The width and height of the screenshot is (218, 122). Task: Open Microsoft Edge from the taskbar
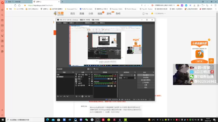(47, 120)
